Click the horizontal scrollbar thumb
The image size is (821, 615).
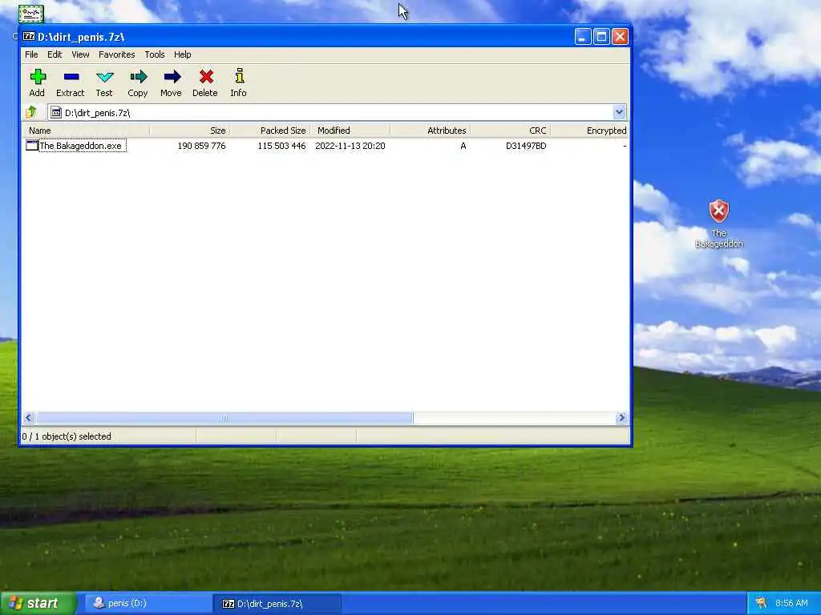(x=224, y=417)
